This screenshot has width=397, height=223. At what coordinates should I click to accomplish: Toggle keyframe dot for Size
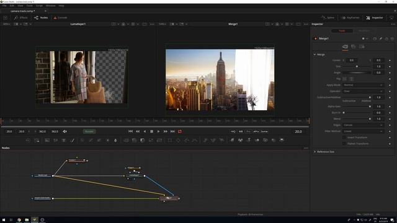click(390, 66)
